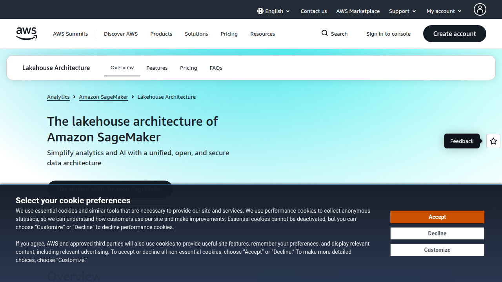Click the "The lakehouse architecture of Amazon SageMaker" heading
The width and height of the screenshot is (502, 282).
tap(133, 129)
